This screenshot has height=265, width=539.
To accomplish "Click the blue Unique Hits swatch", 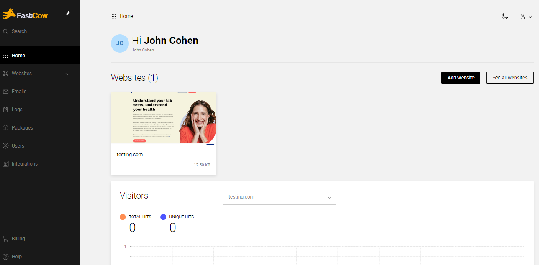I will (163, 217).
